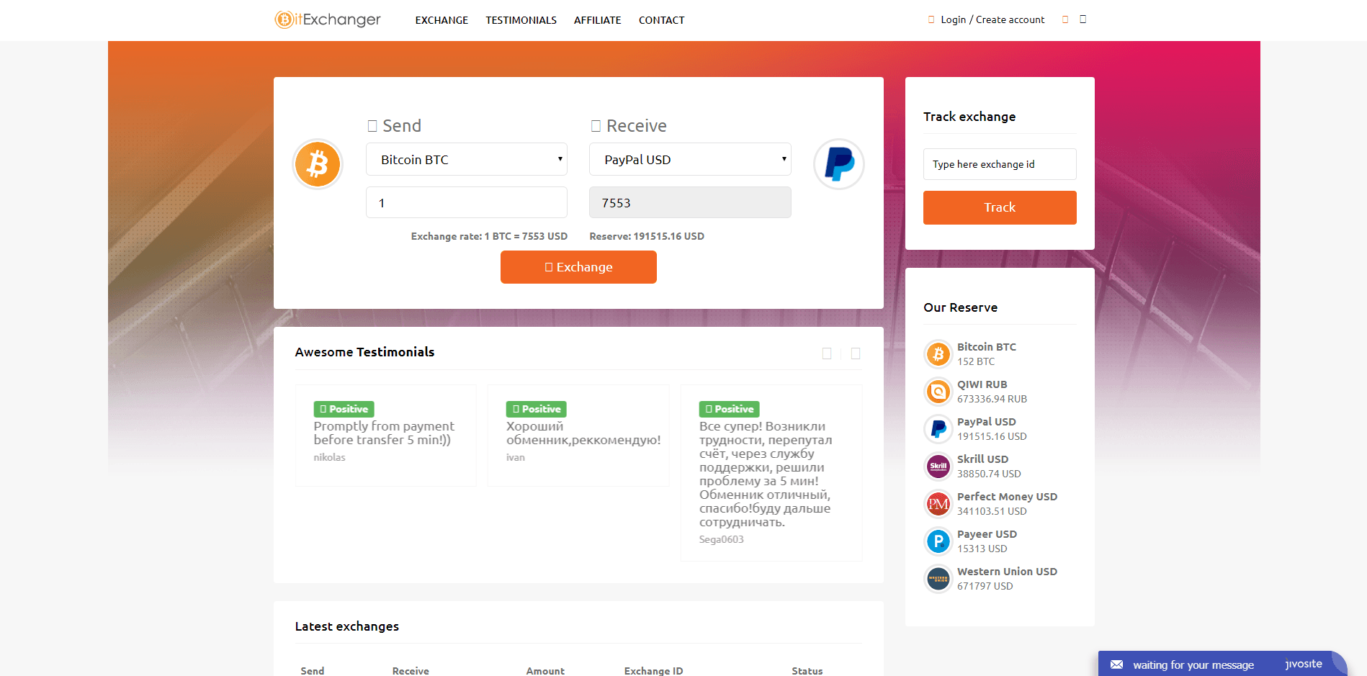
Task: Click the PayPal icon beside the Receive dropdown
Action: (x=838, y=164)
